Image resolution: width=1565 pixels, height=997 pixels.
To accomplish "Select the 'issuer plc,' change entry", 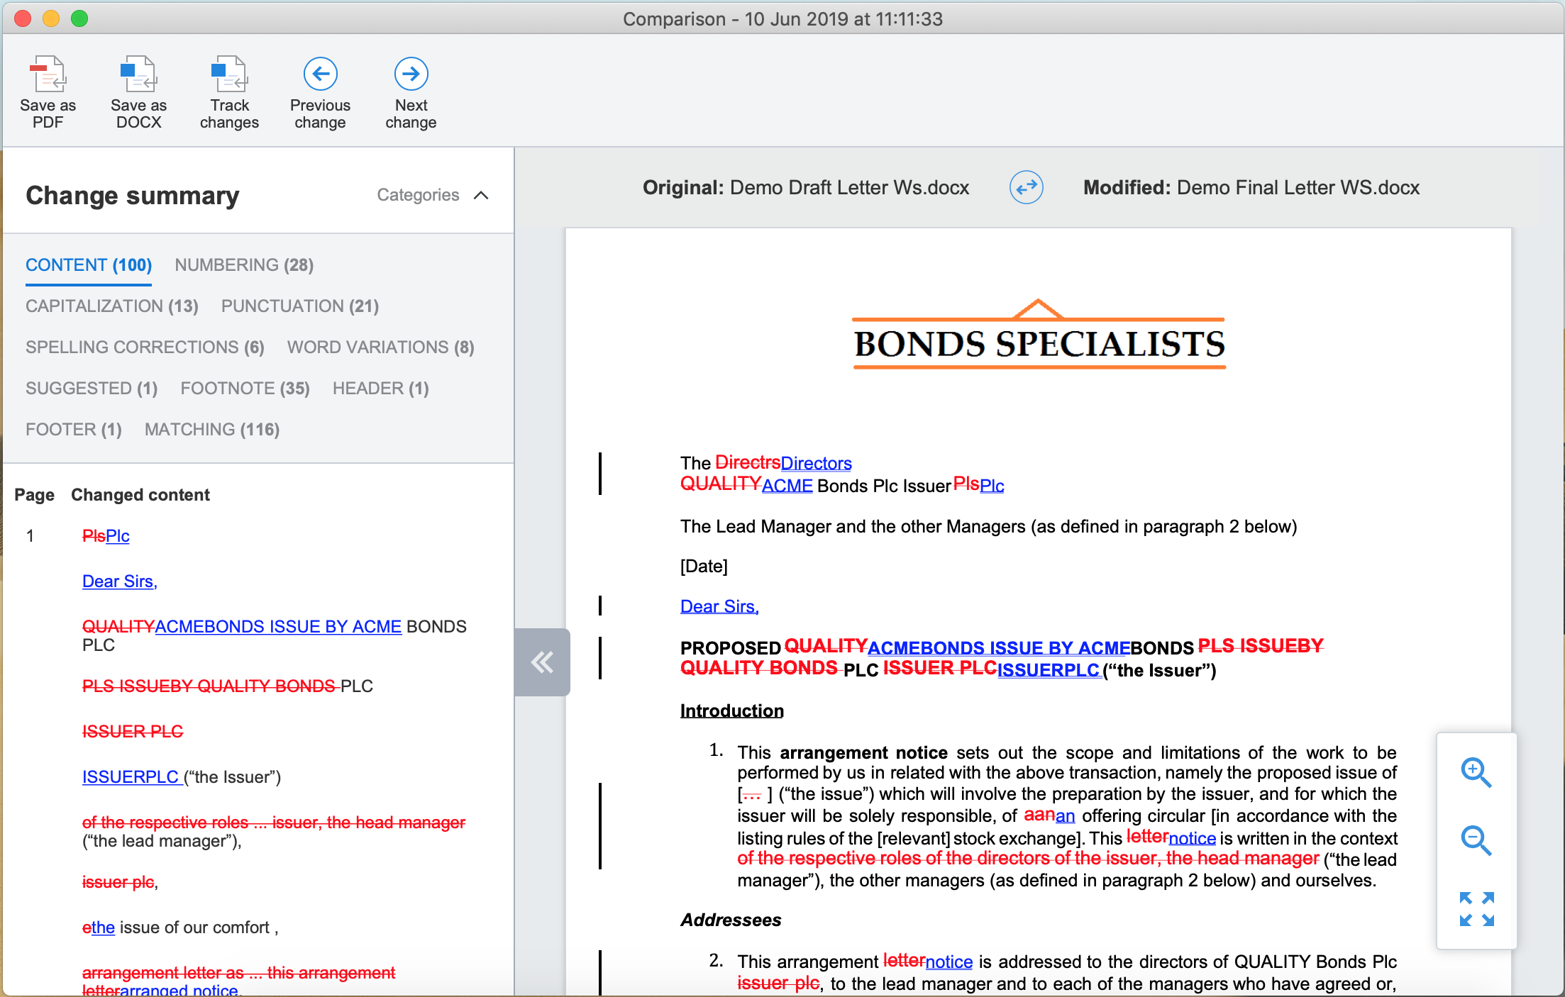I will pyautogui.click(x=120, y=882).
